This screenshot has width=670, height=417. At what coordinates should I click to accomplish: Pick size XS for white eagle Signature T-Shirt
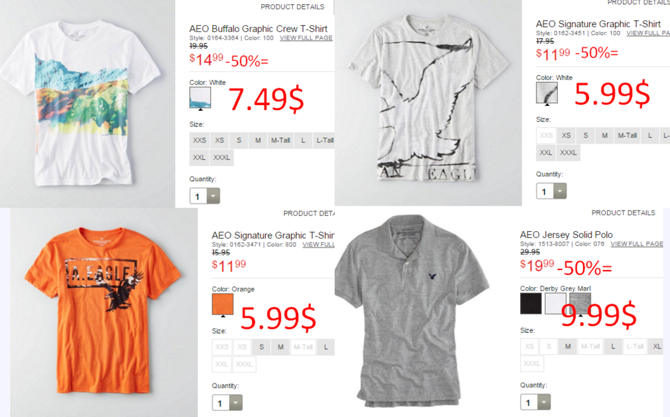(566, 135)
